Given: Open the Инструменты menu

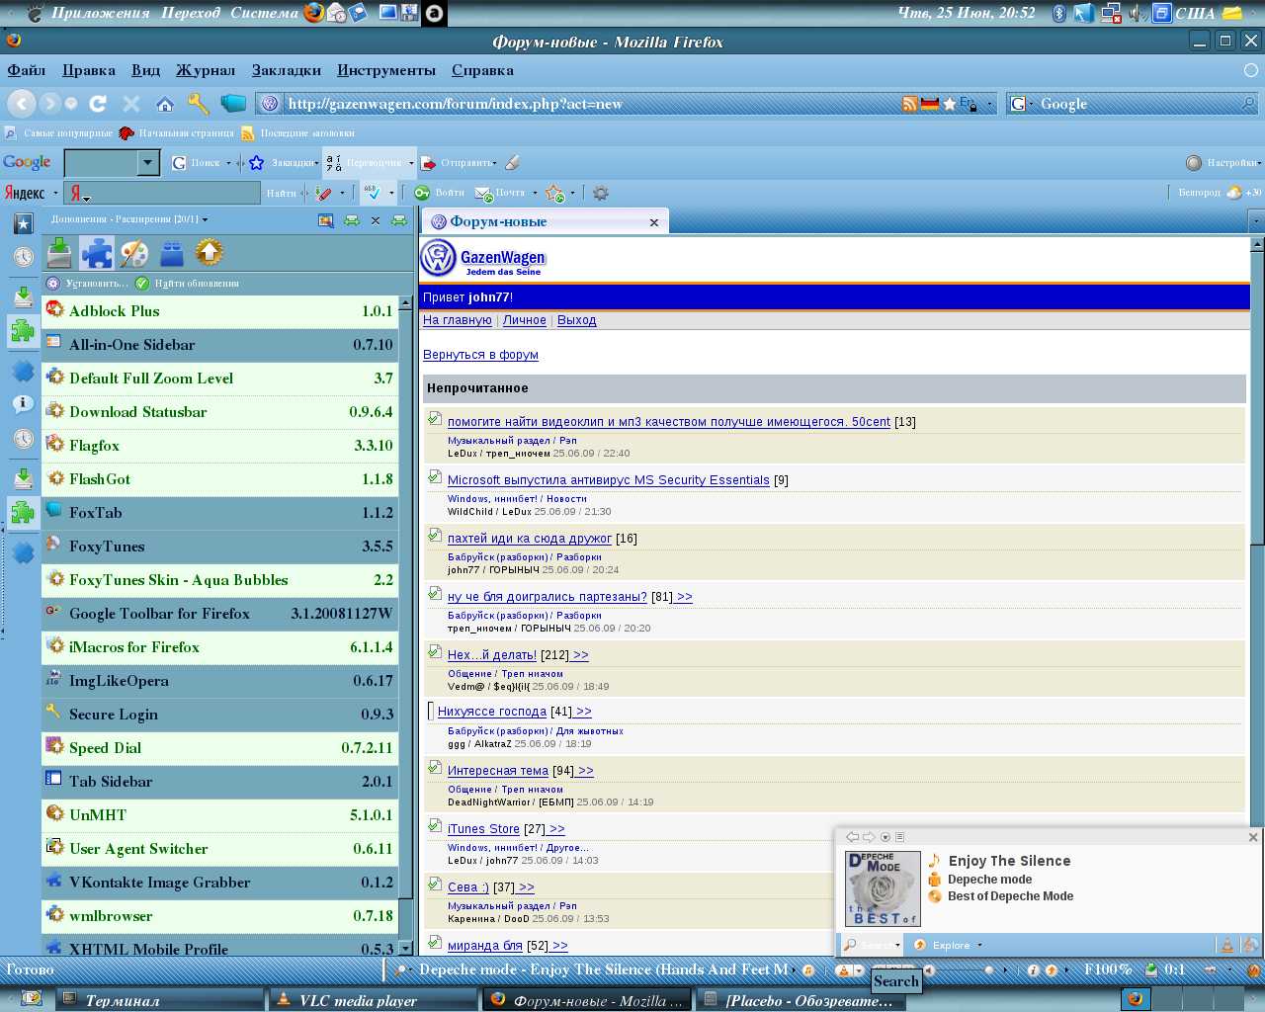Looking at the screenshot, I should pos(386,70).
